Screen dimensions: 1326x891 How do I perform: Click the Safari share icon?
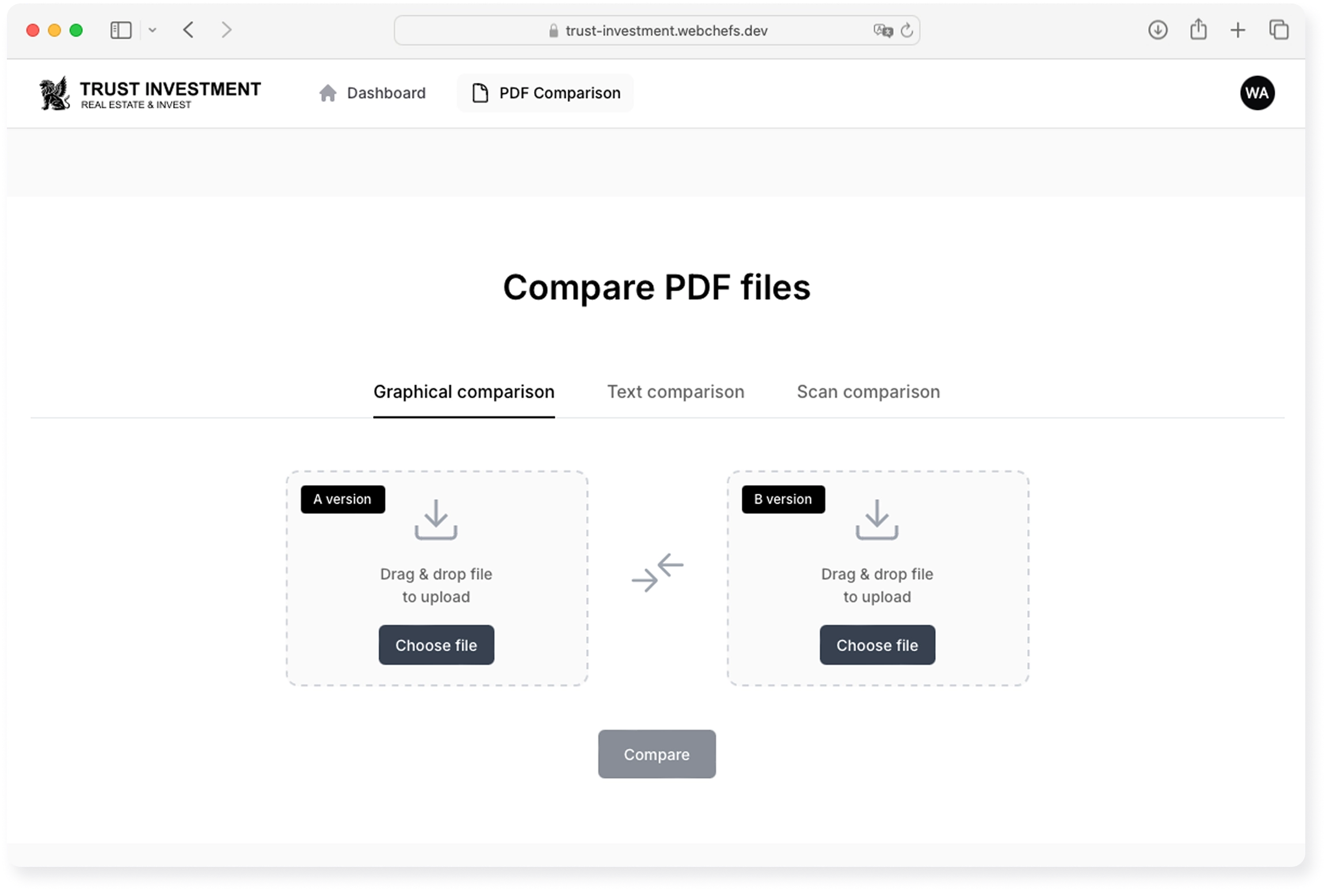click(x=1198, y=30)
